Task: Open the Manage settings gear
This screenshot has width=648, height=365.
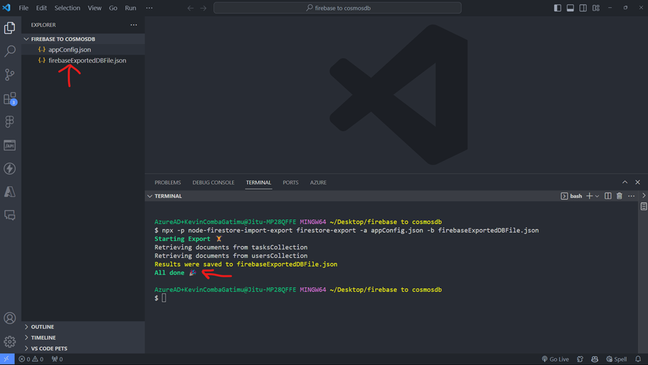Action: pyautogui.click(x=10, y=342)
